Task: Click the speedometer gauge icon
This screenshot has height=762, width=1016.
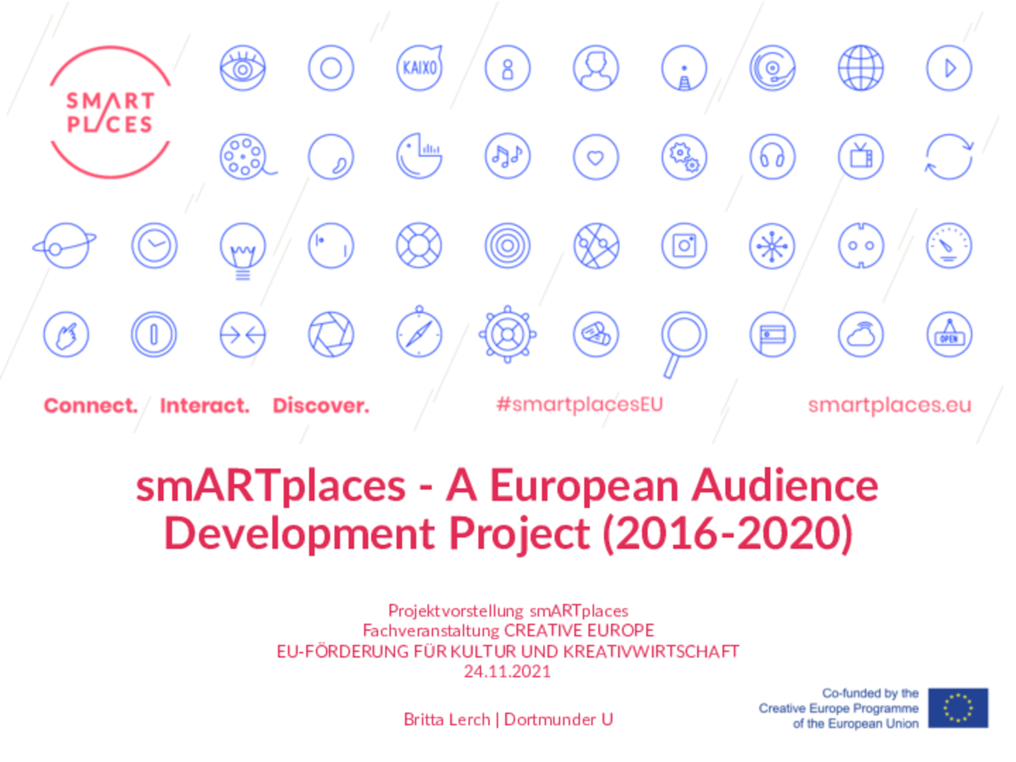Action: (949, 245)
